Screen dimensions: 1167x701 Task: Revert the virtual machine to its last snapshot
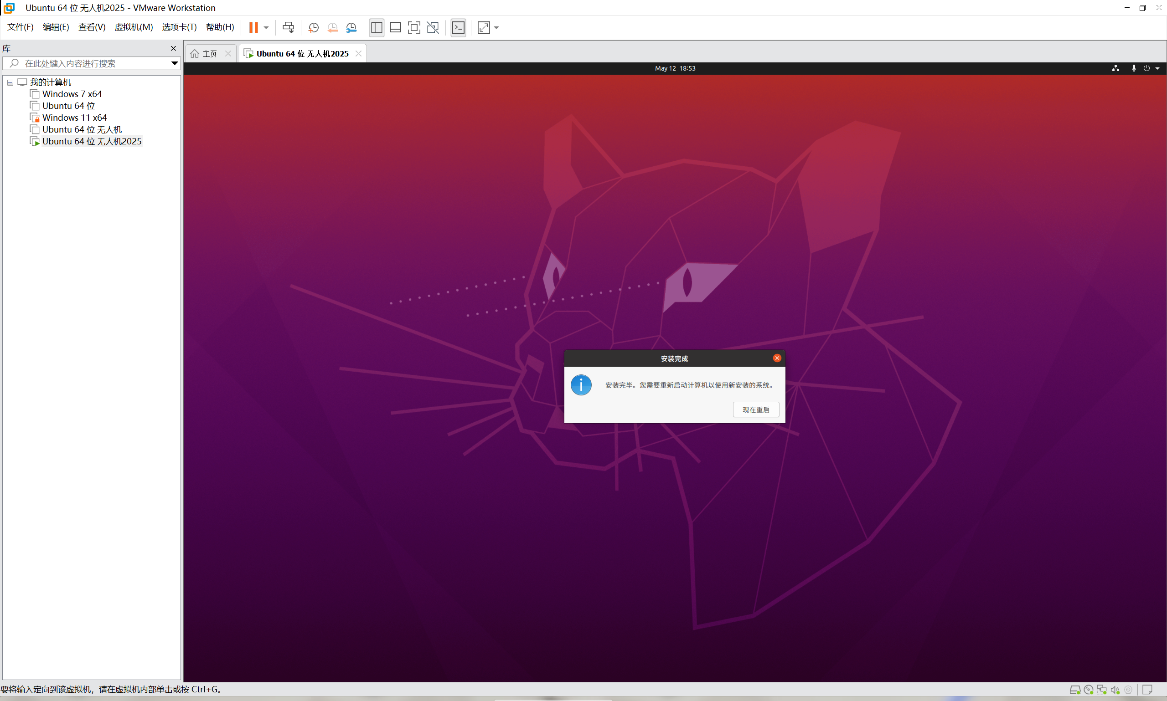coord(332,27)
